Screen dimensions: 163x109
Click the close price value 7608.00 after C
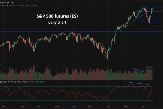pyautogui.click(x=21, y=6)
